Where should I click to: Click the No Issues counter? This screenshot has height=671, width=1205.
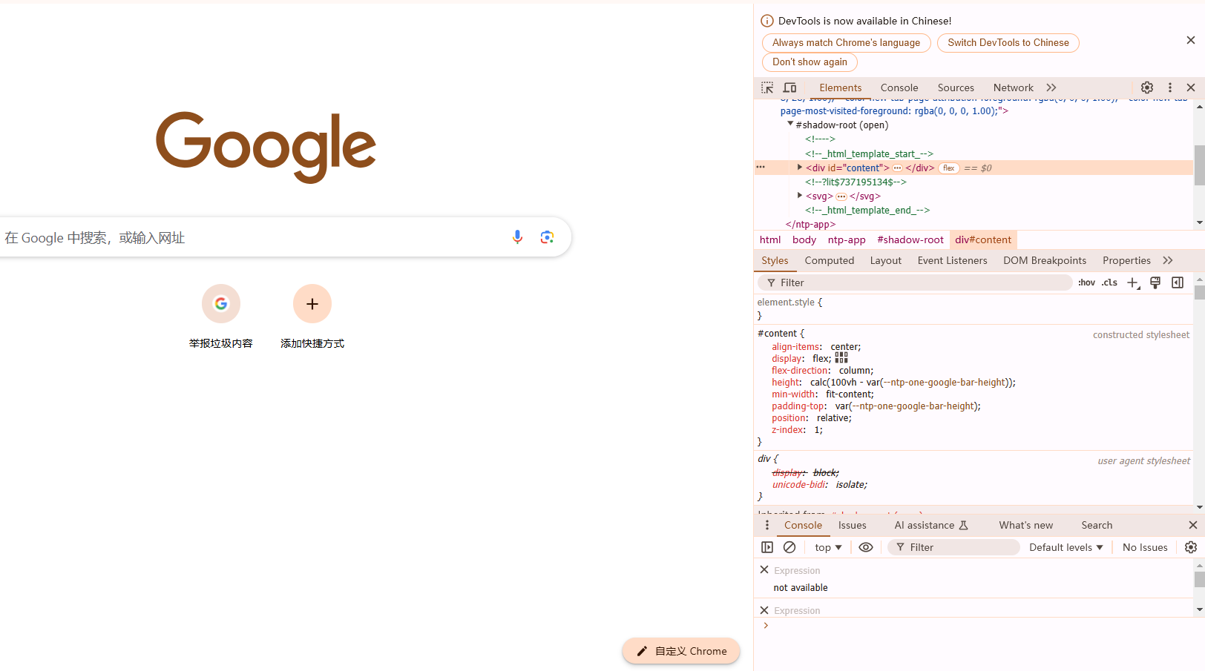pyautogui.click(x=1145, y=547)
